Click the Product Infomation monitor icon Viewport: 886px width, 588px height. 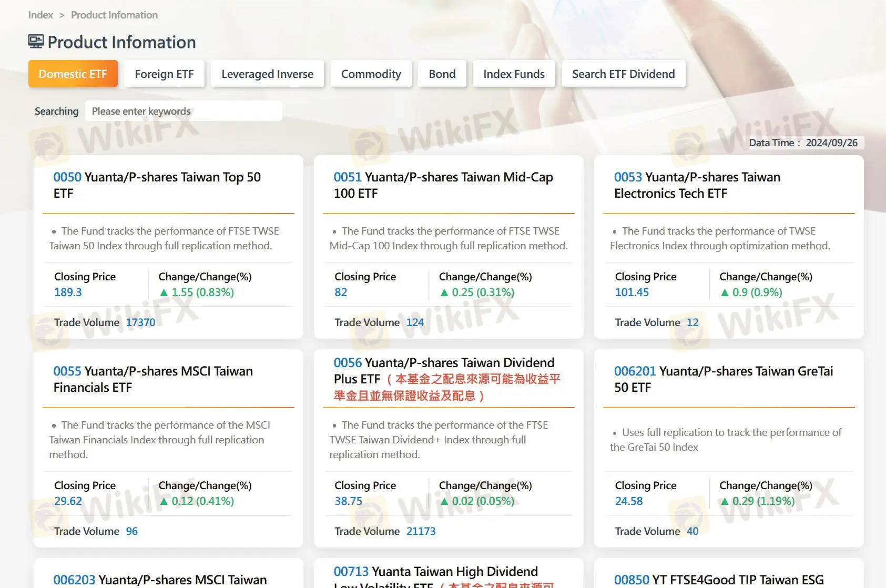click(36, 42)
